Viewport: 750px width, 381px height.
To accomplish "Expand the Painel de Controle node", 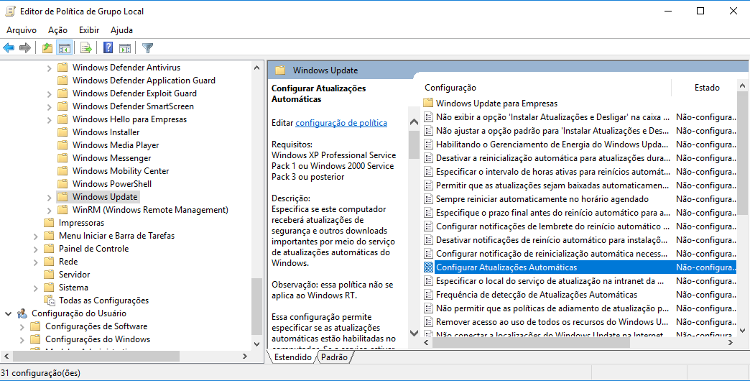I will 35,249.
